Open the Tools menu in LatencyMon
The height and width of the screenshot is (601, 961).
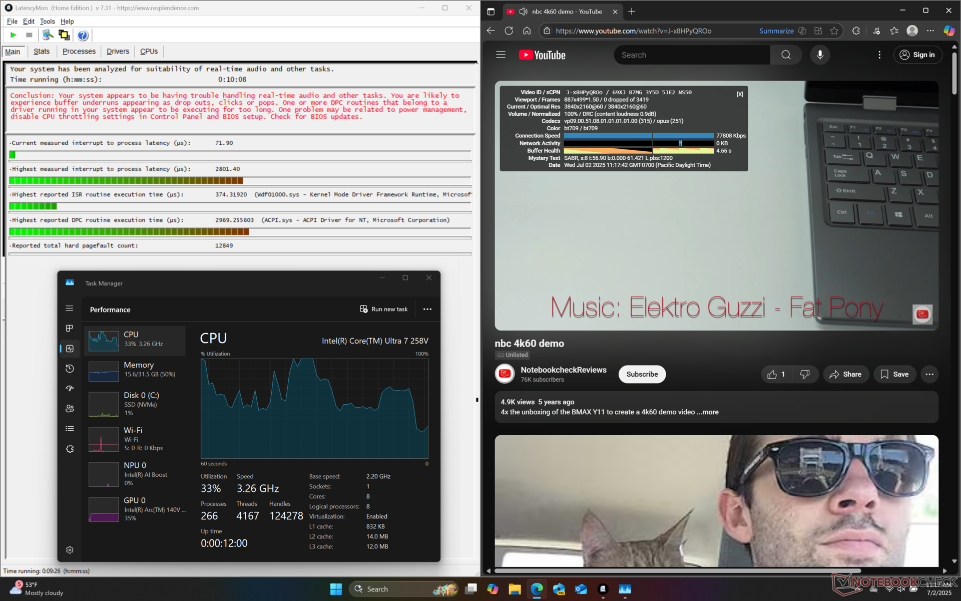47,22
